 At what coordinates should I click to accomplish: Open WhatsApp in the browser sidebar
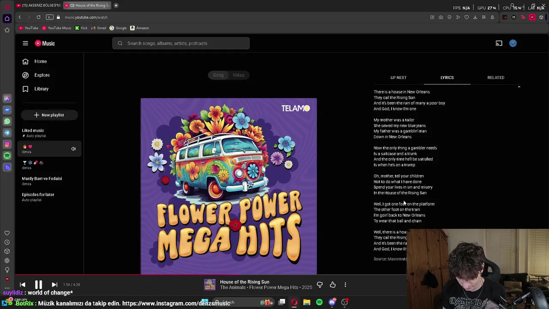(7, 121)
